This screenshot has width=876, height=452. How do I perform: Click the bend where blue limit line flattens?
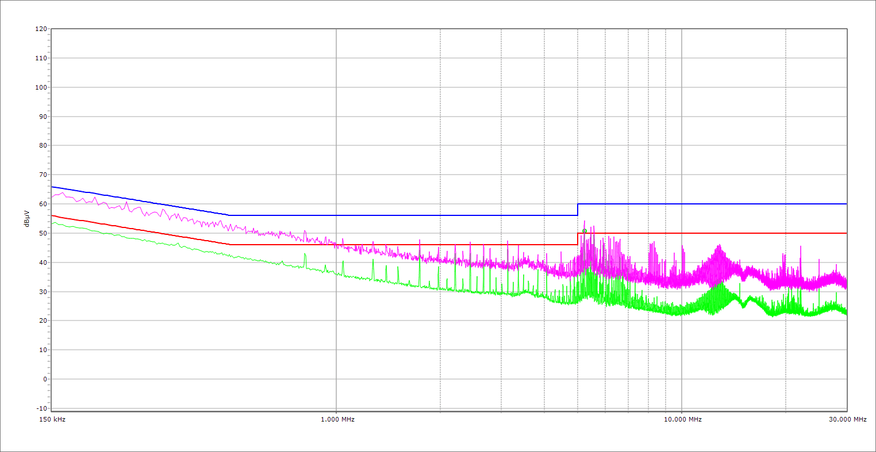(x=229, y=215)
